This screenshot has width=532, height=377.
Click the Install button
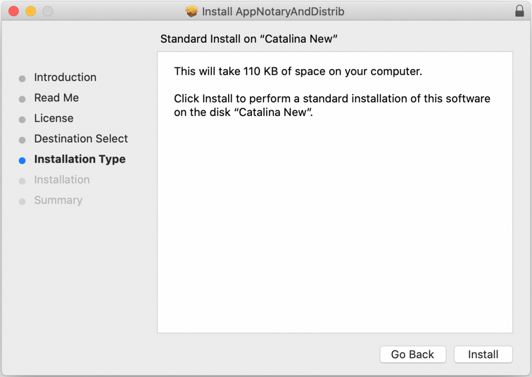(x=483, y=355)
